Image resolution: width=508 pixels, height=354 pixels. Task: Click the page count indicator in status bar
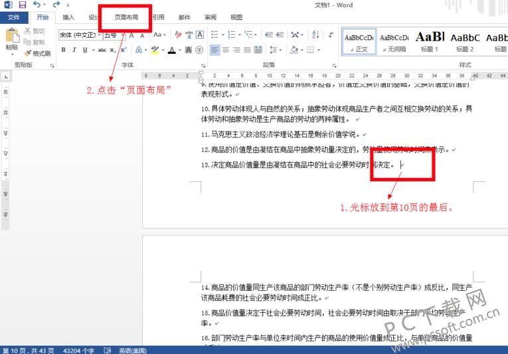(x=29, y=351)
